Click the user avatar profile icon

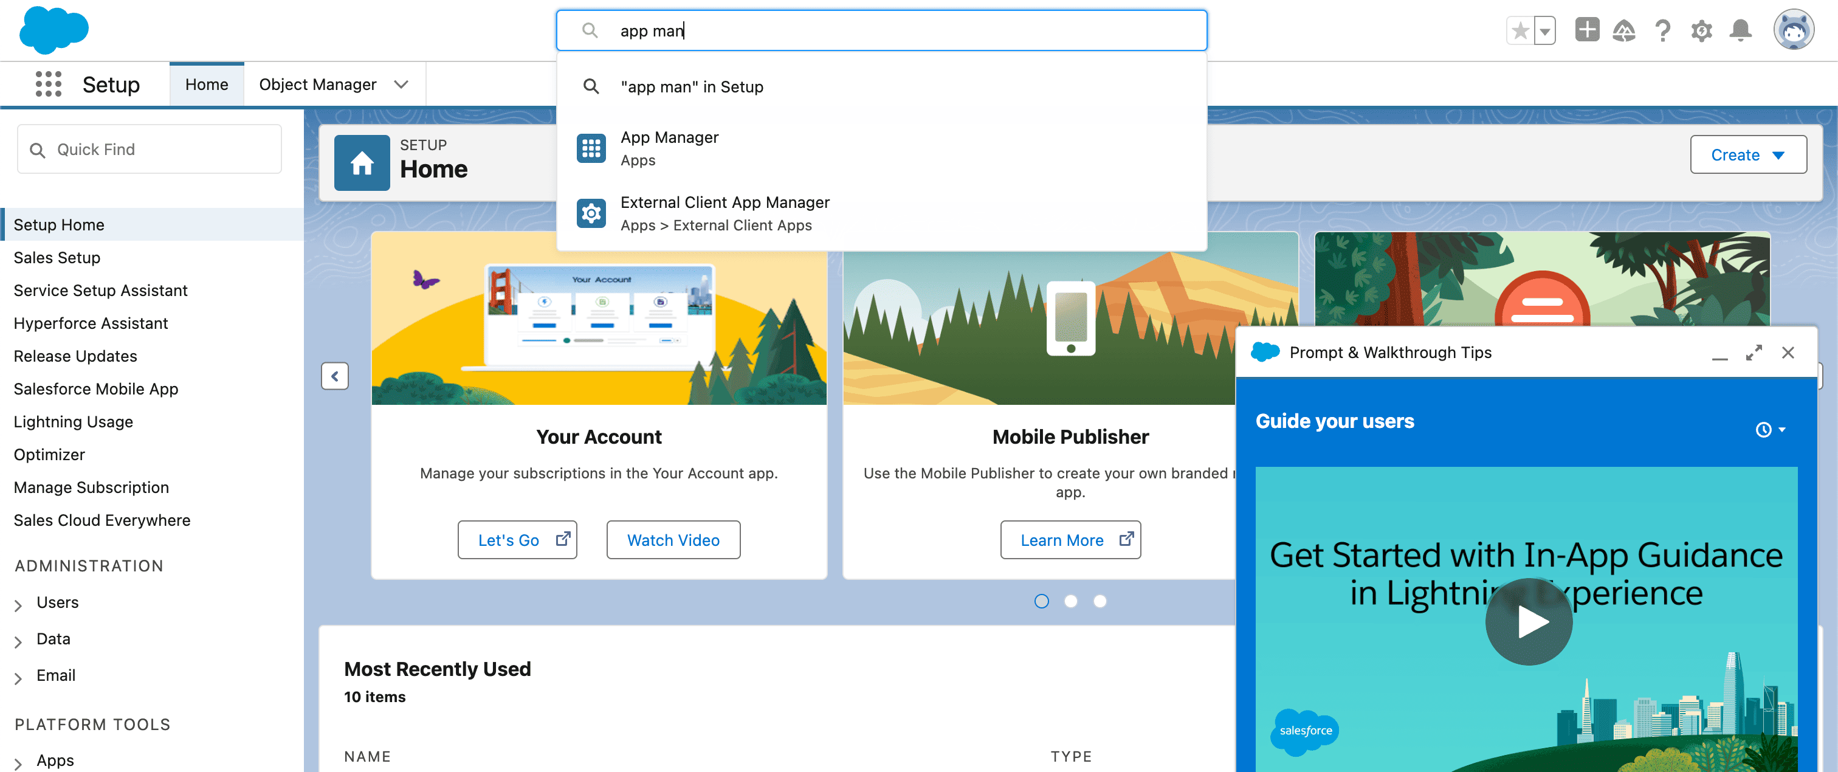1793,30
